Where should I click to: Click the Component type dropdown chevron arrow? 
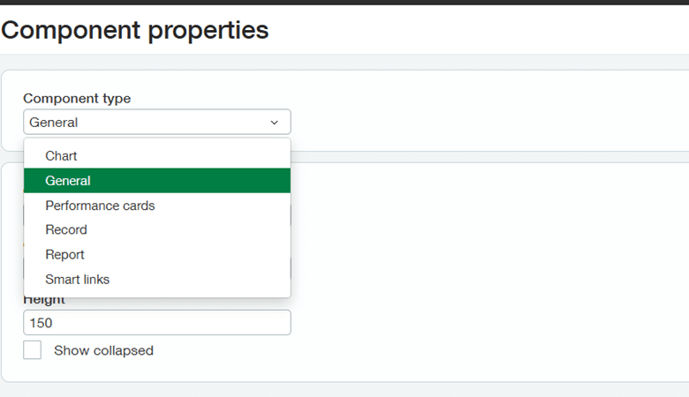(x=274, y=123)
